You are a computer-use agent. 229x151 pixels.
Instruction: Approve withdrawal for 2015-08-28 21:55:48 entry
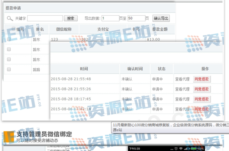point(202,79)
